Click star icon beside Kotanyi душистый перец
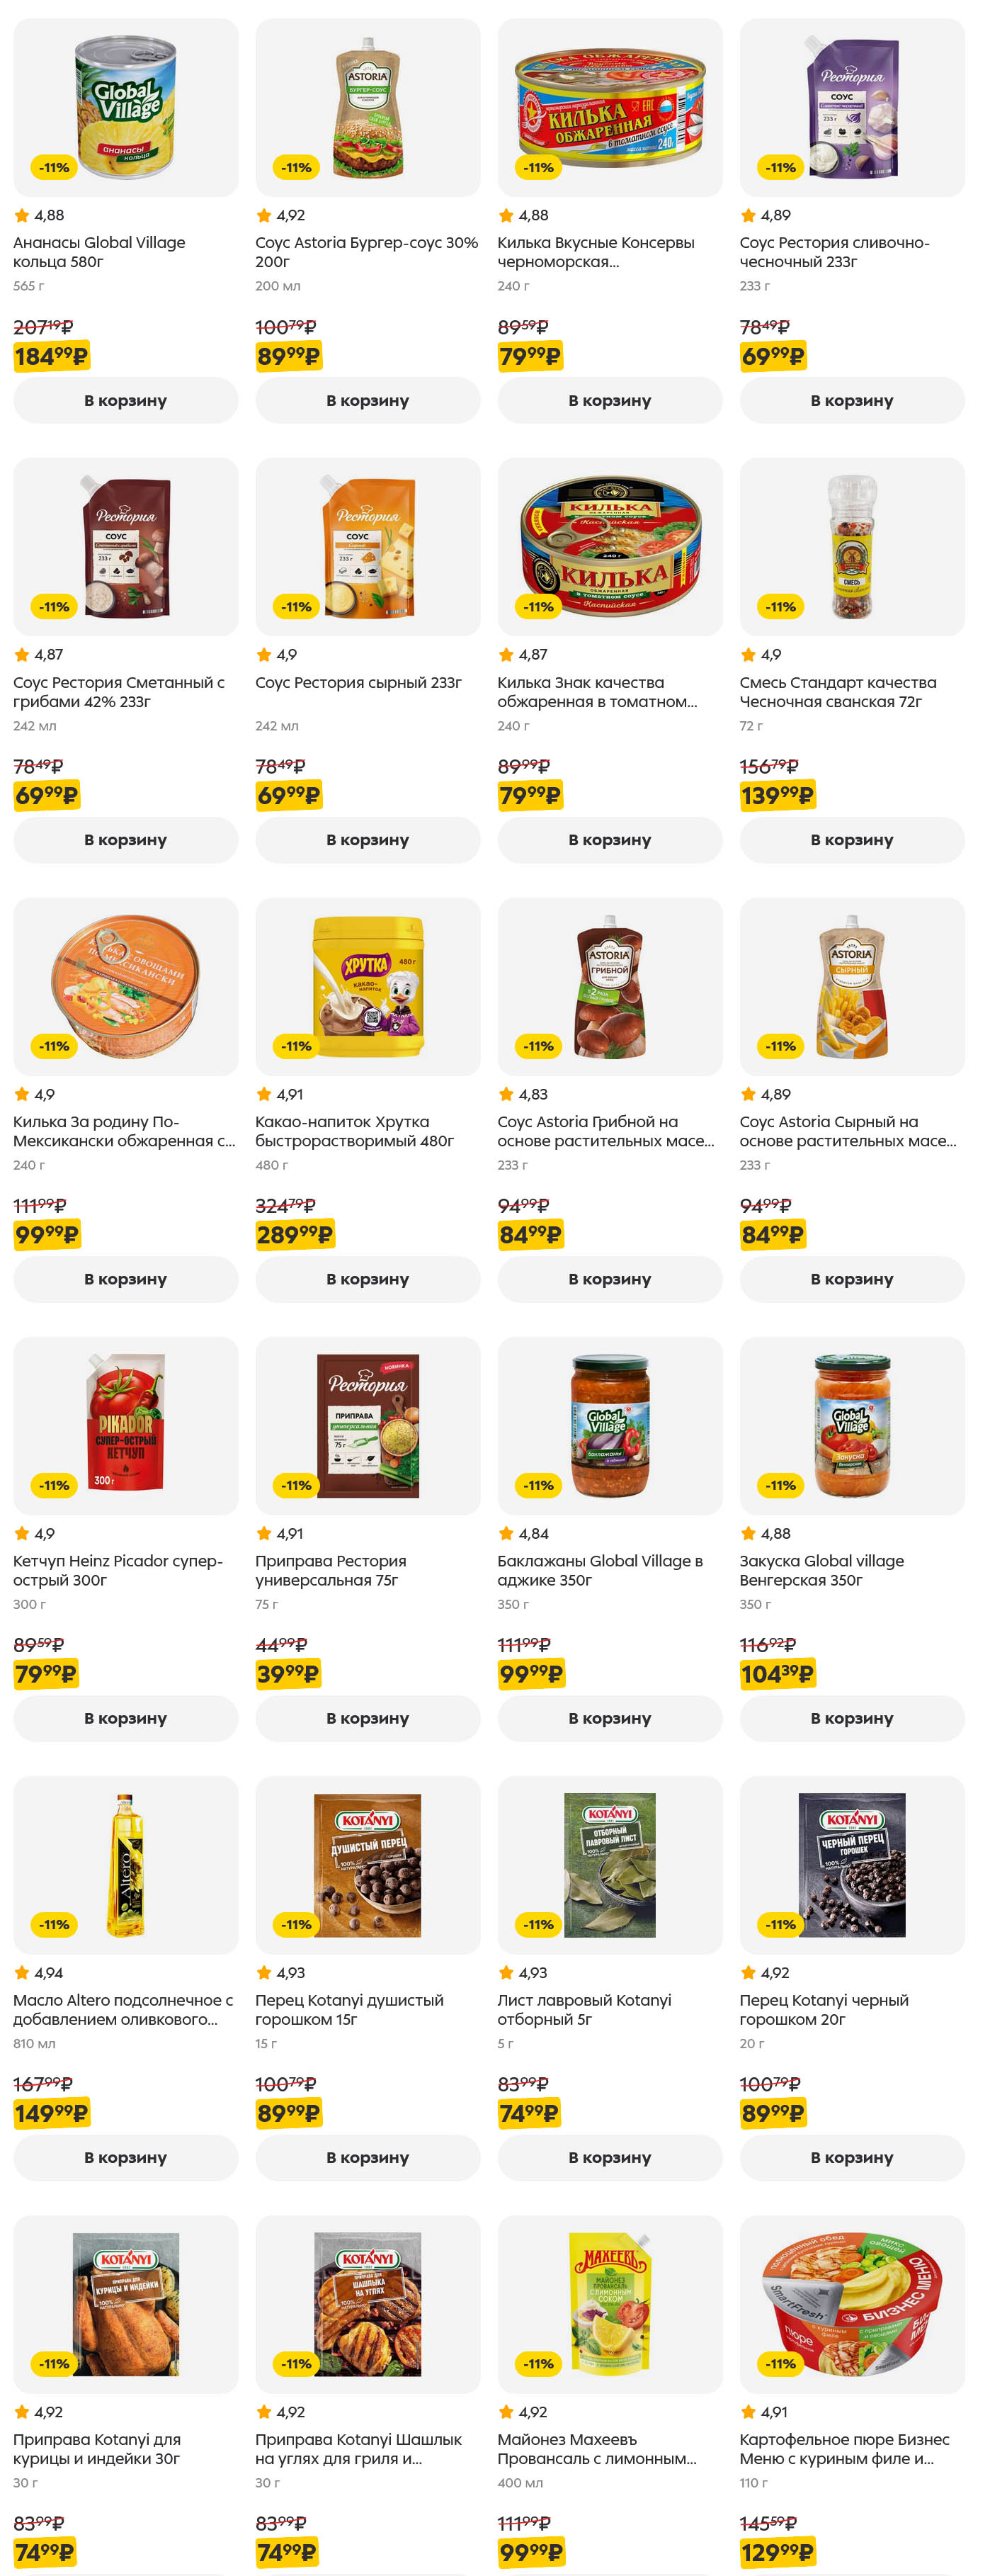Screen dimensions: 990x2576 pos(264,1972)
